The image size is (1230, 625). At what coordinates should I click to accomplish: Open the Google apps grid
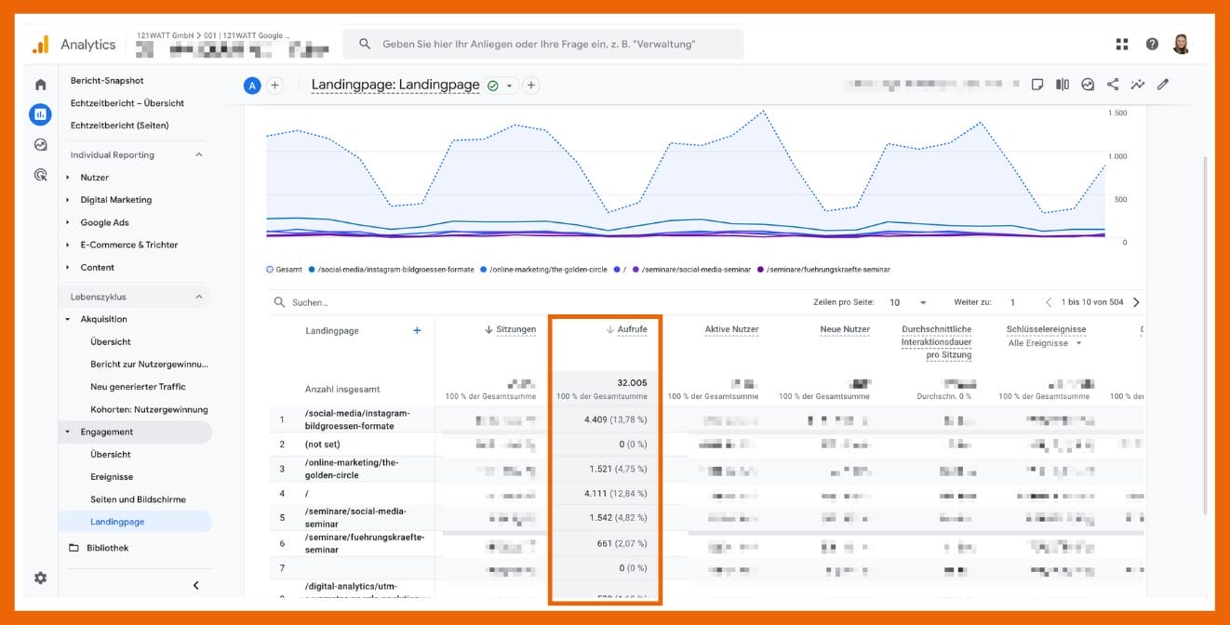[x=1122, y=45]
